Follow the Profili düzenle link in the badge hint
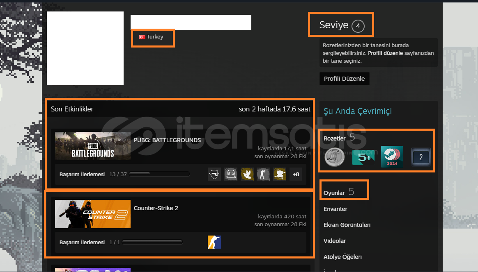Image resolution: width=478 pixels, height=272 pixels. pyautogui.click(x=385, y=53)
